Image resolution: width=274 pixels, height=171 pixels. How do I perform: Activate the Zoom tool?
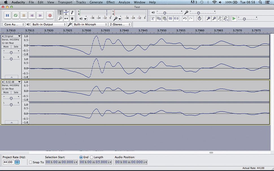(60, 18)
